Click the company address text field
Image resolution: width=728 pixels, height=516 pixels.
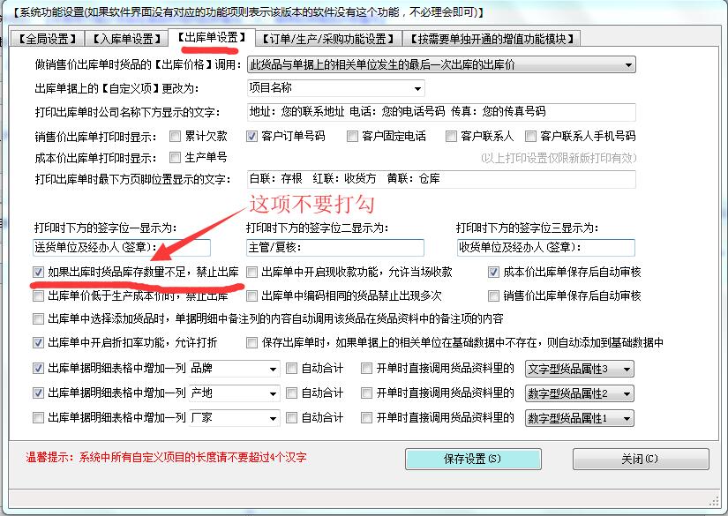click(441, 112)
